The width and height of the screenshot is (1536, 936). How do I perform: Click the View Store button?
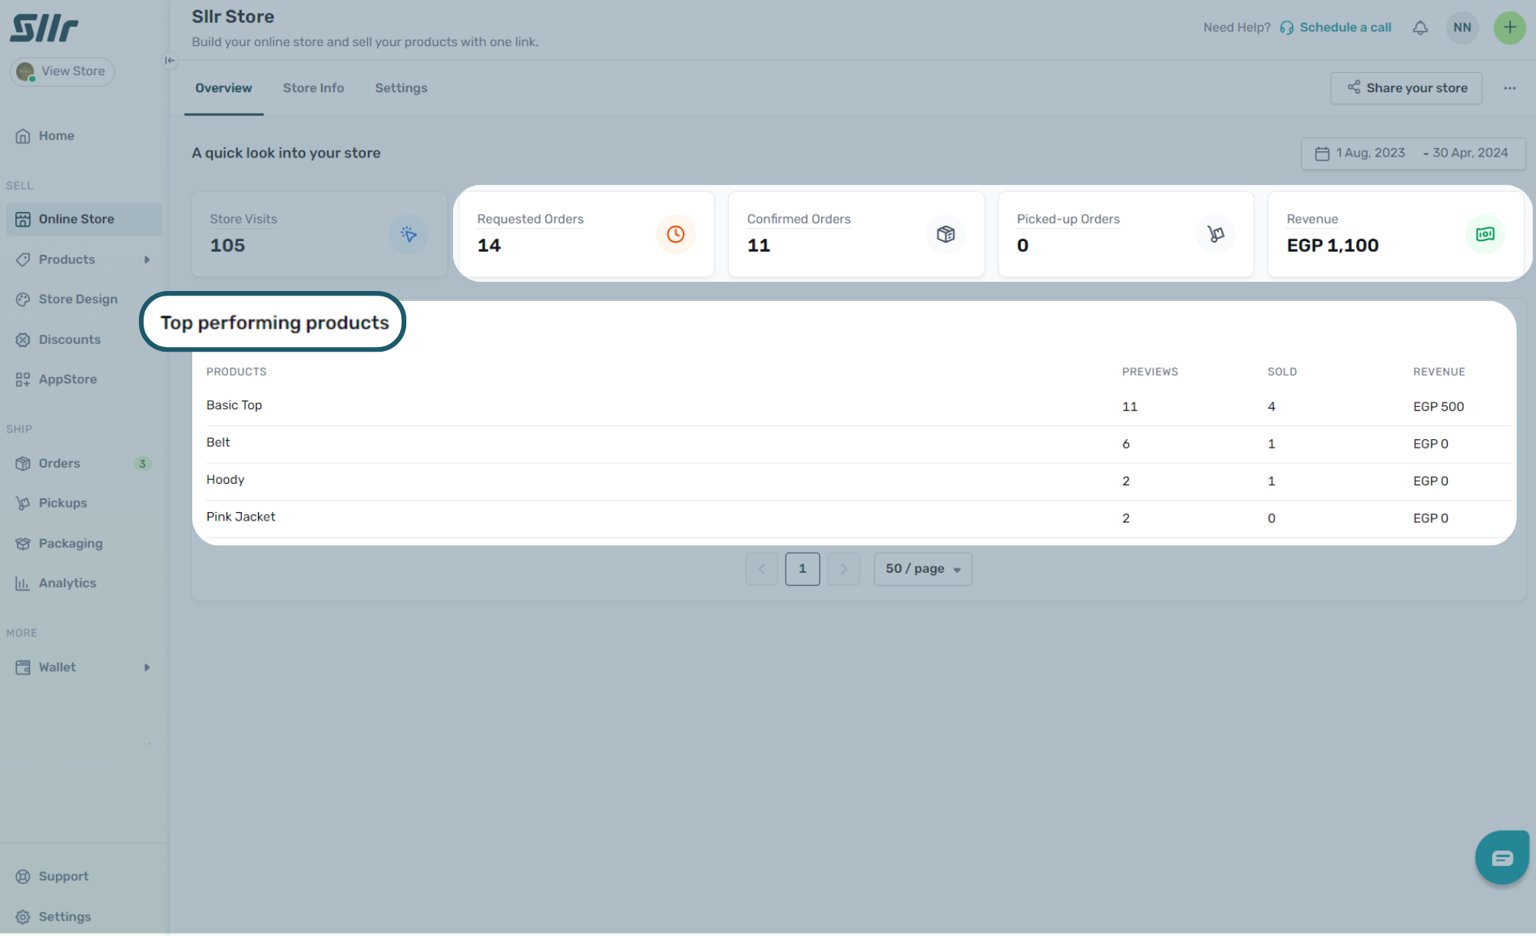point(62,71)
